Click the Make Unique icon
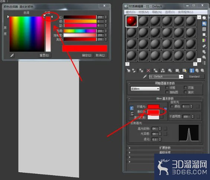 (163, 70)
